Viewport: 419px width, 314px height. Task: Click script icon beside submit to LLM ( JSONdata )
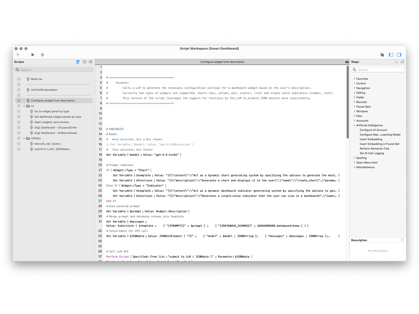click(x=32, y=149)
